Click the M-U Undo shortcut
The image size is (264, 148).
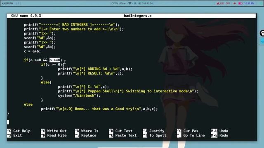pos(219,131)
